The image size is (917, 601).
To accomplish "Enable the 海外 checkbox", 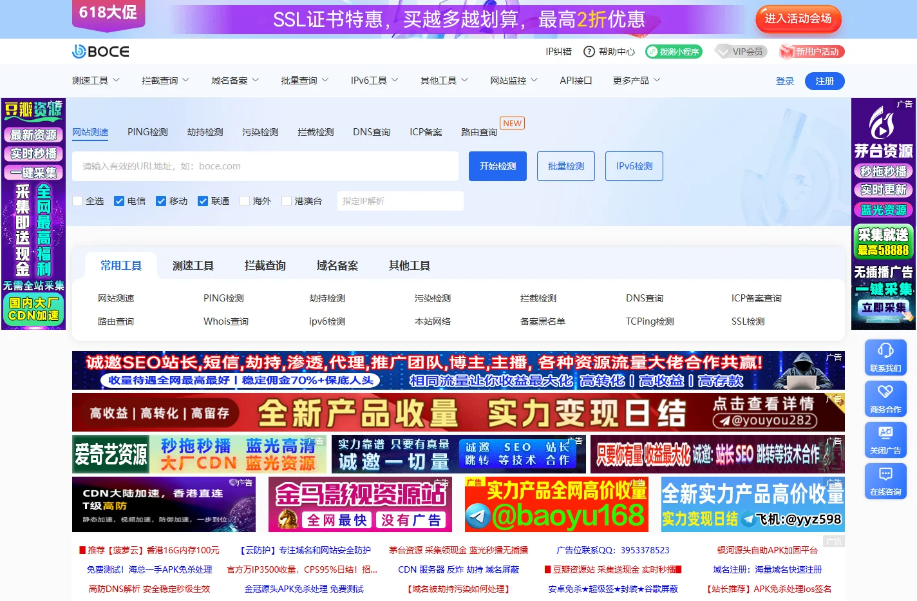I will [x=245, y=201].
